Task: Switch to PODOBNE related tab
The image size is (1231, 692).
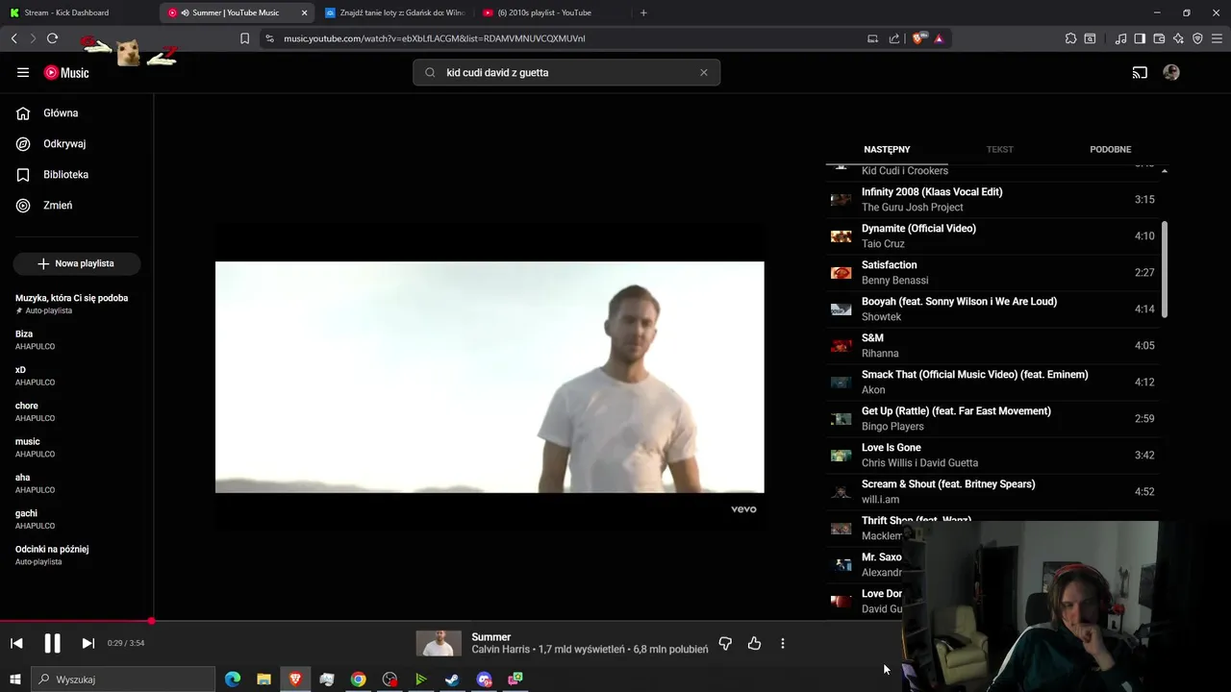Action: (x=1111, y=149)
